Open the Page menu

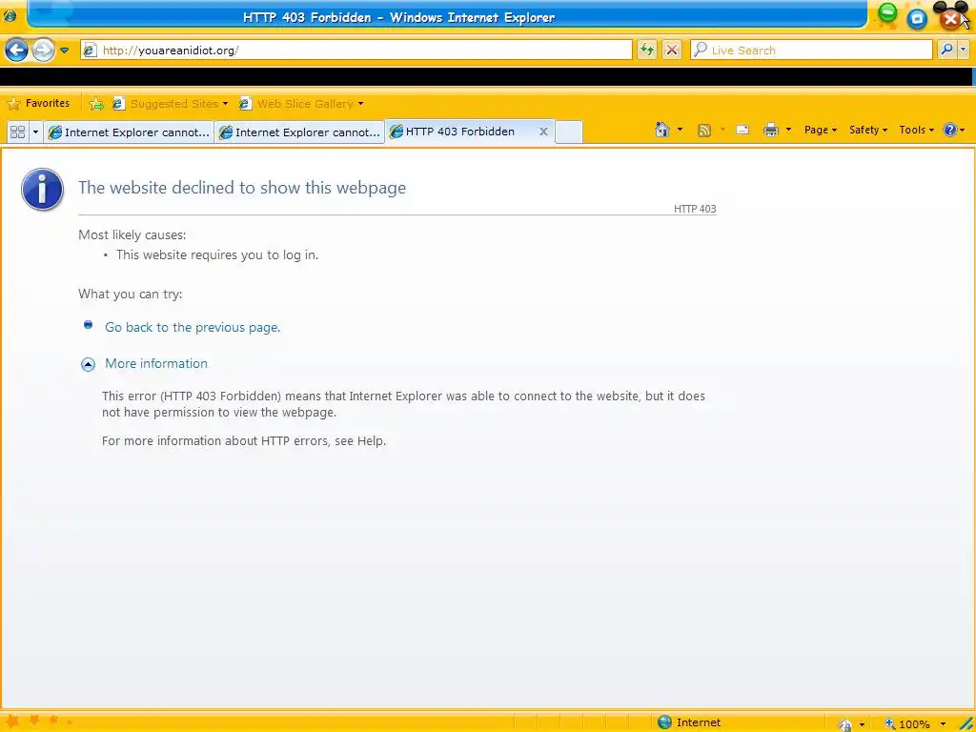point(820,130)
